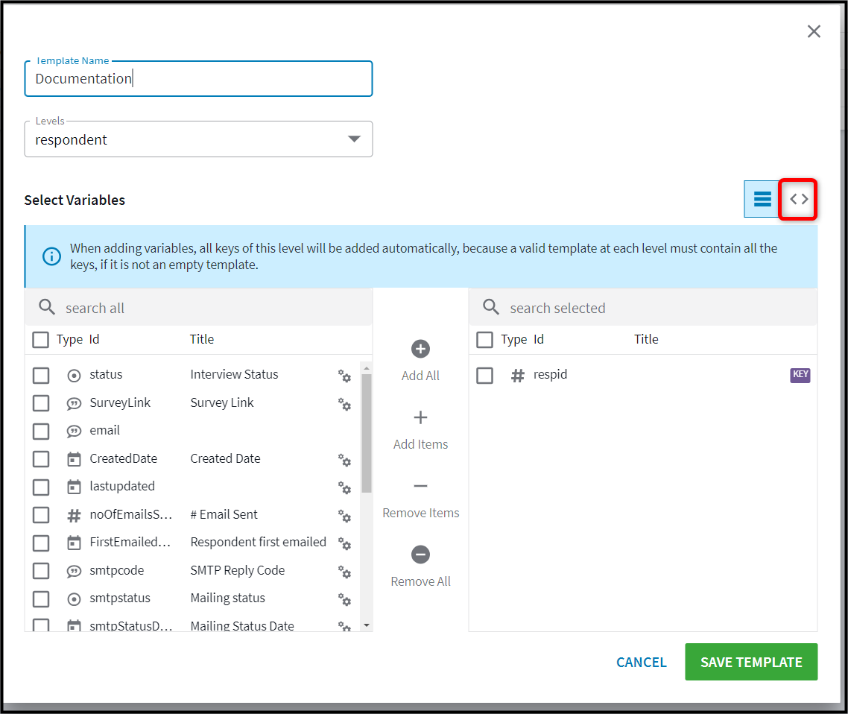Check the SurveyLink variable checkbox
848x714 pixels.
point(41,403)
